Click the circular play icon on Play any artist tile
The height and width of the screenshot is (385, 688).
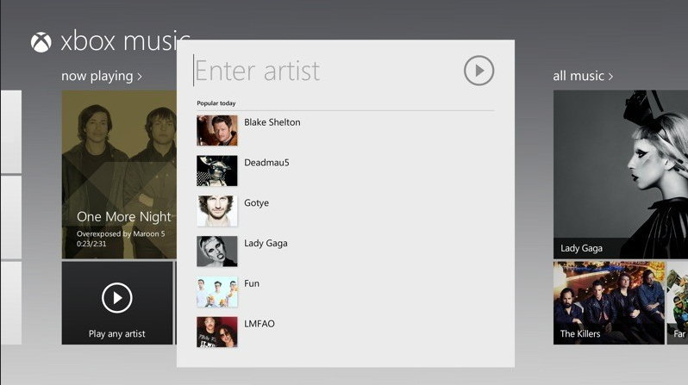tap(116, 298)
